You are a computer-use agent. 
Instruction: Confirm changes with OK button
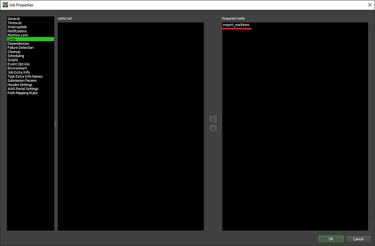pyautogui.click(x=331, y=239)
